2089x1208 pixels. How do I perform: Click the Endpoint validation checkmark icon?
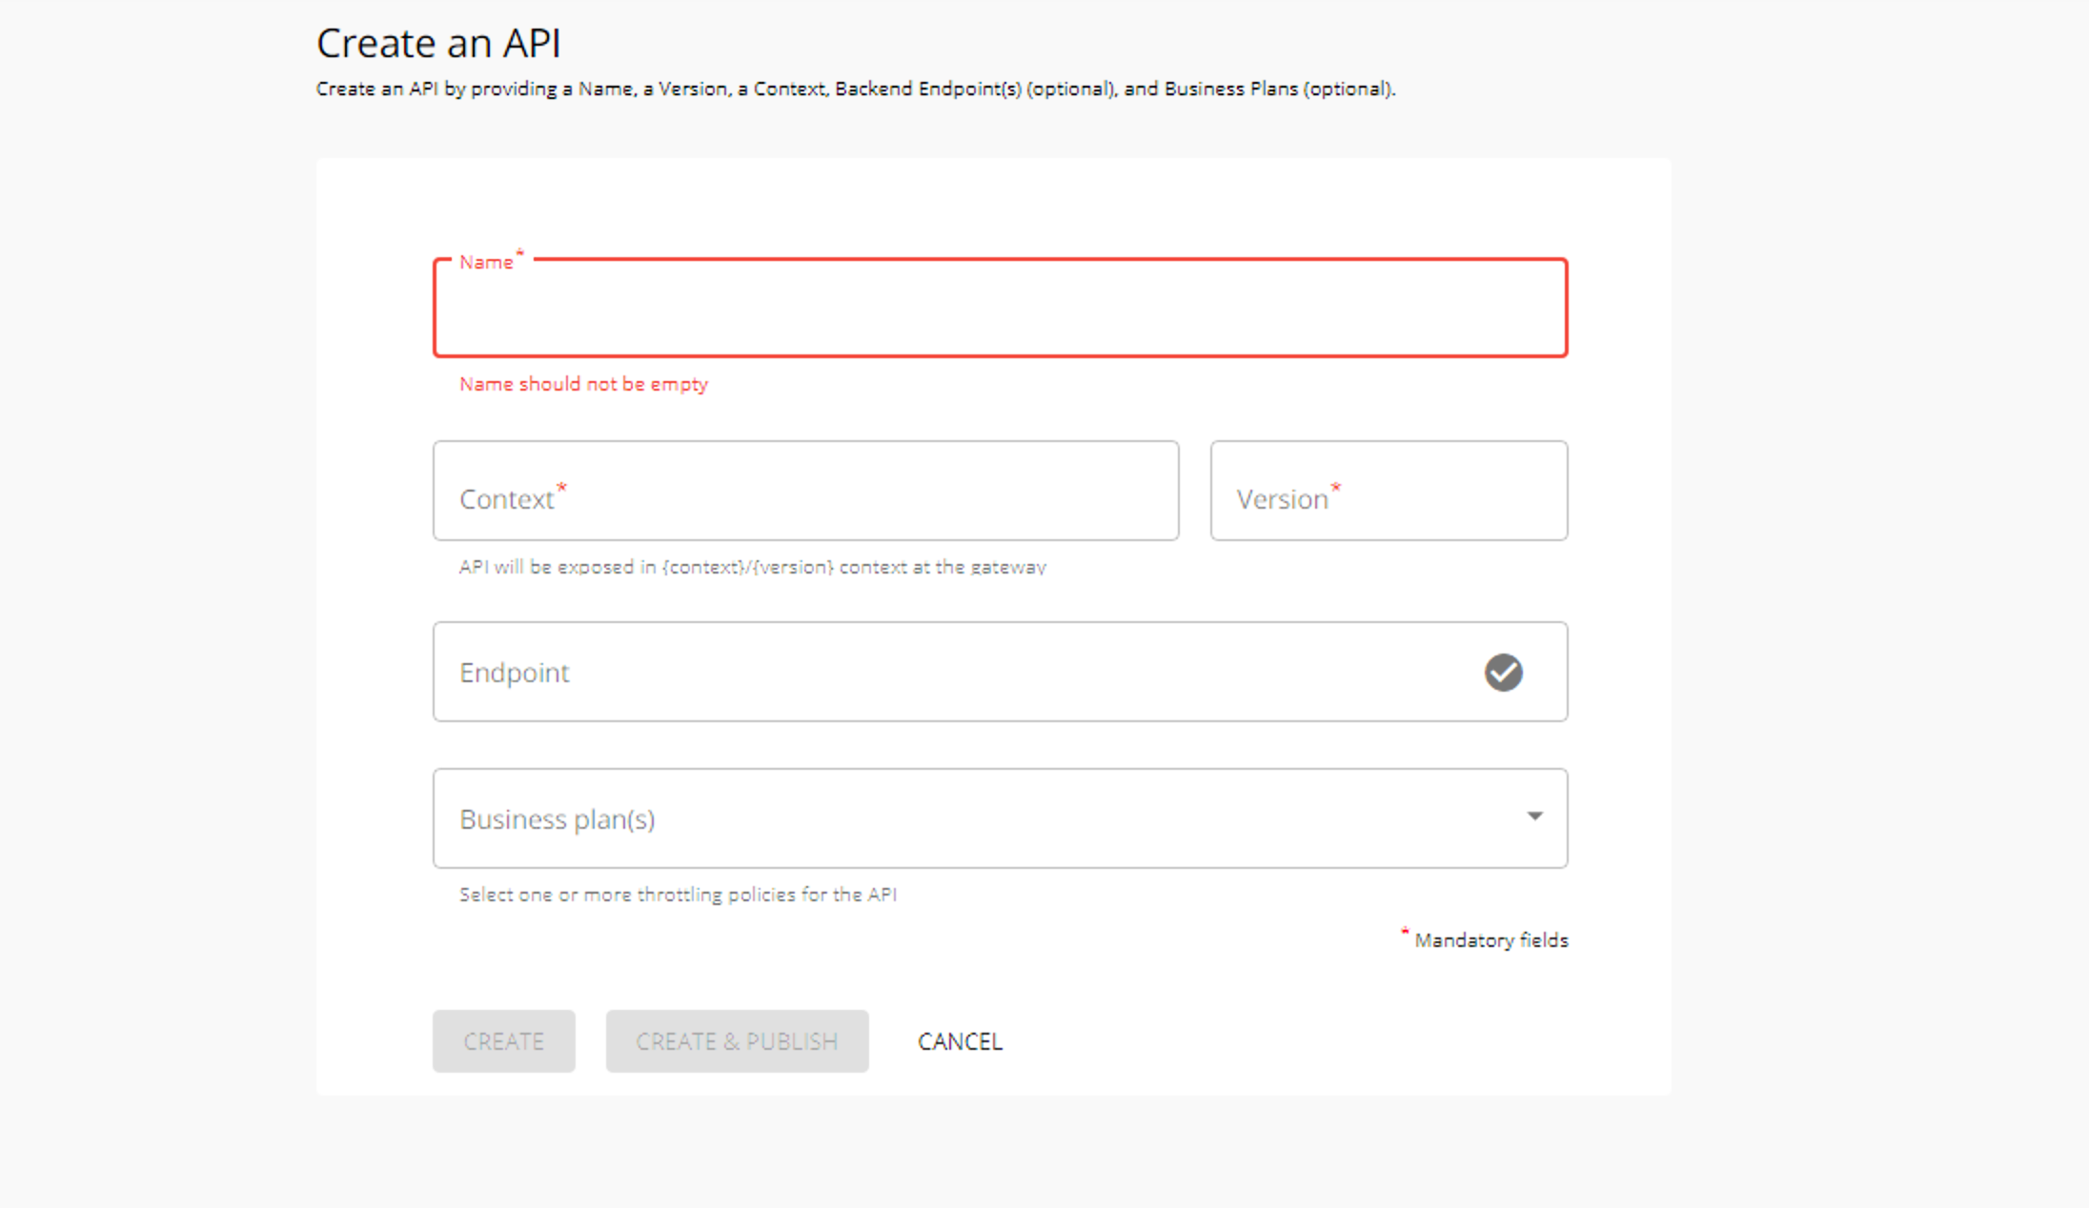pyautogui.click(x=1503, y=673)
